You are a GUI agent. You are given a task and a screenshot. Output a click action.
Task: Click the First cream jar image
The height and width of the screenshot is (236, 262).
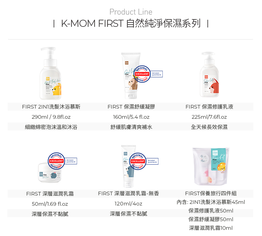[50, 173]
